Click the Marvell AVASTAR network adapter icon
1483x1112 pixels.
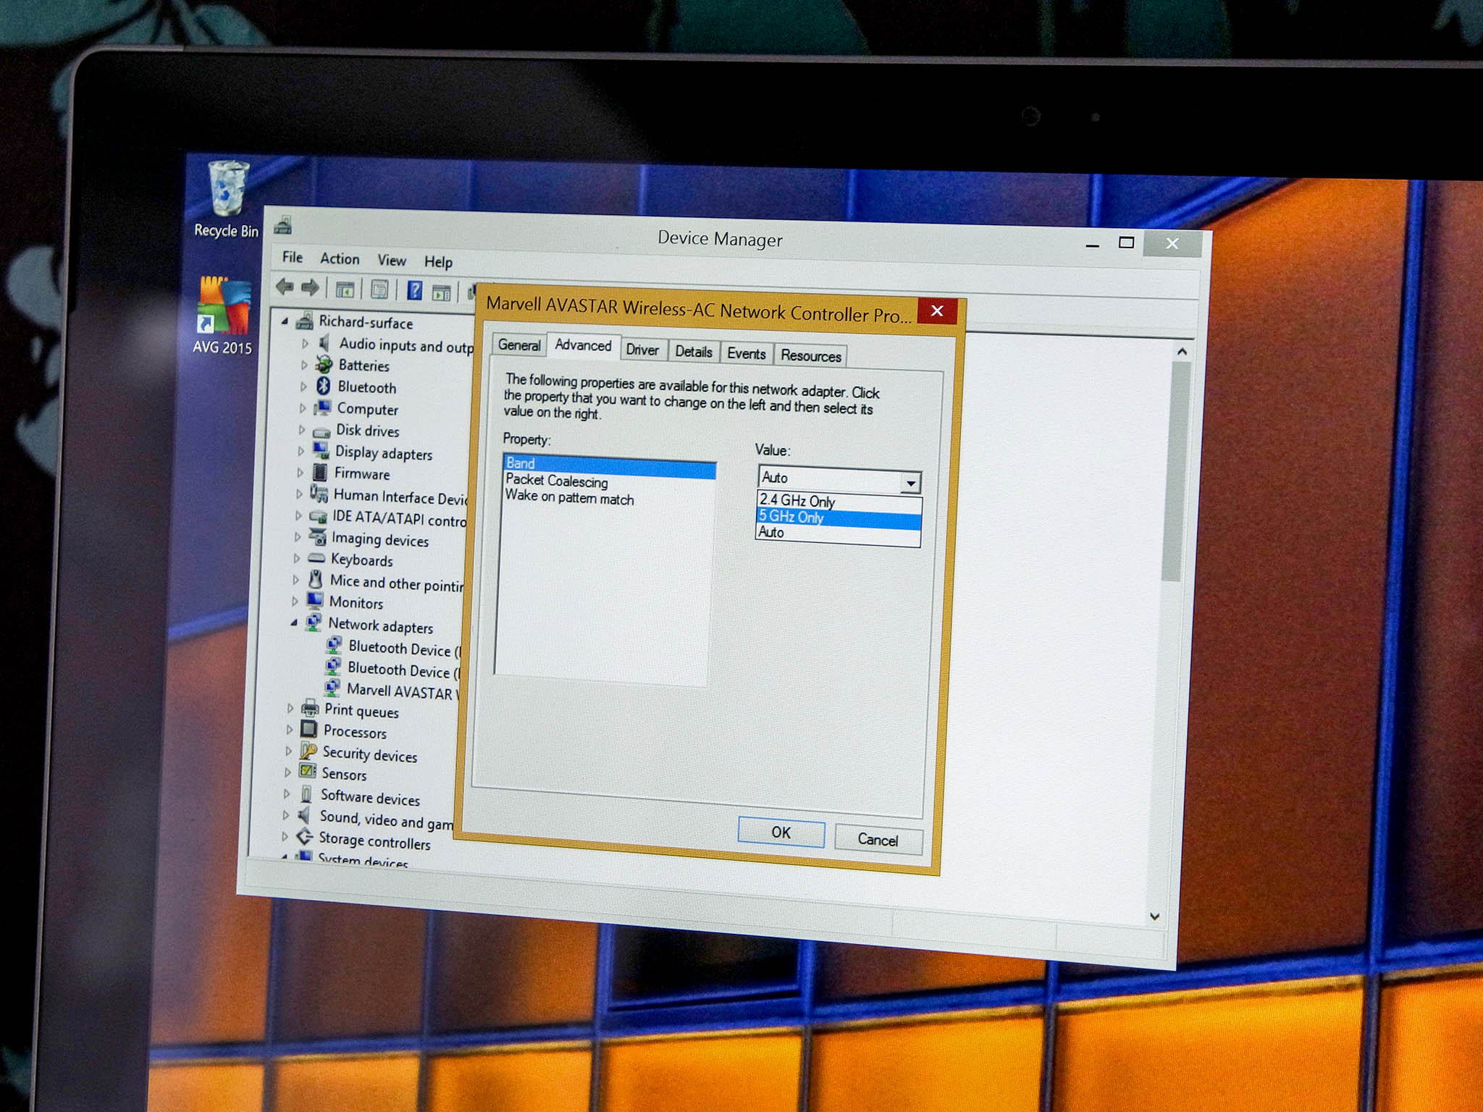coord(333,687)
